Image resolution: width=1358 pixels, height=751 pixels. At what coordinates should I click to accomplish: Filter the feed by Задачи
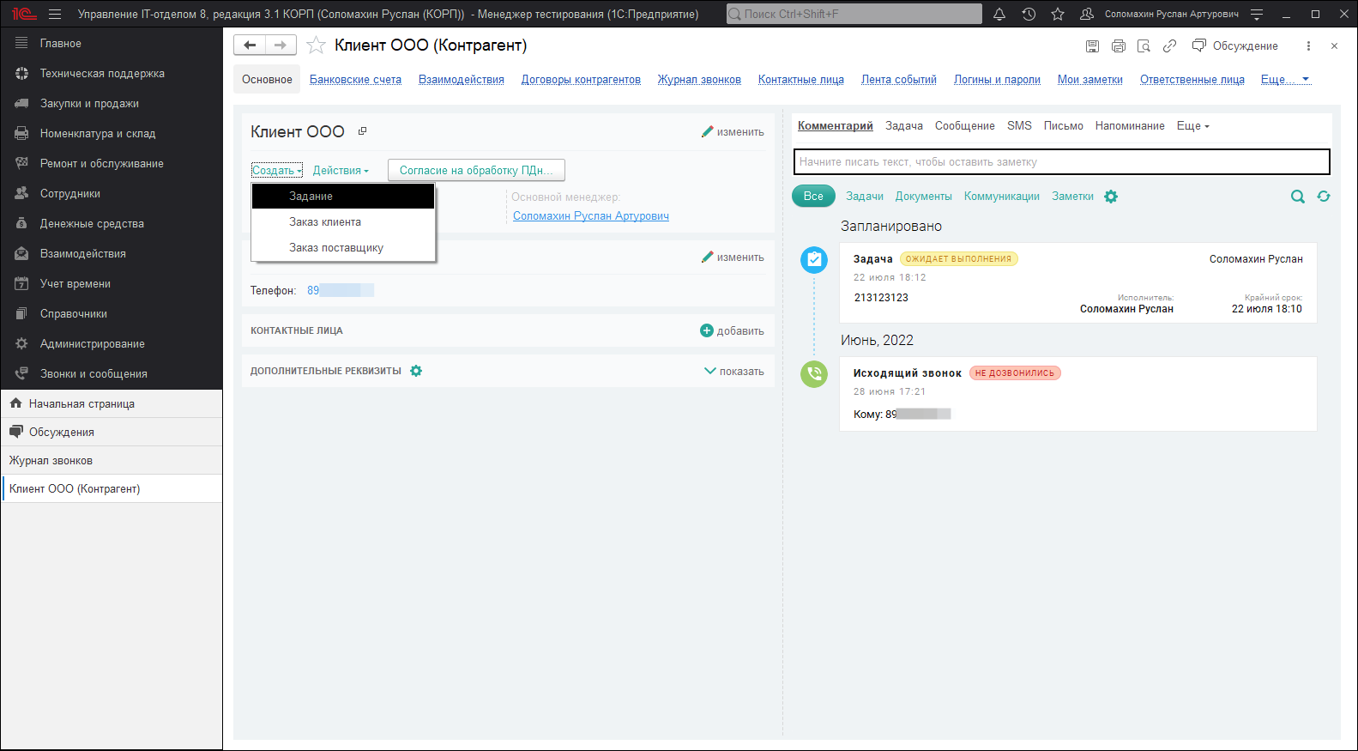(x=864, y=197)
